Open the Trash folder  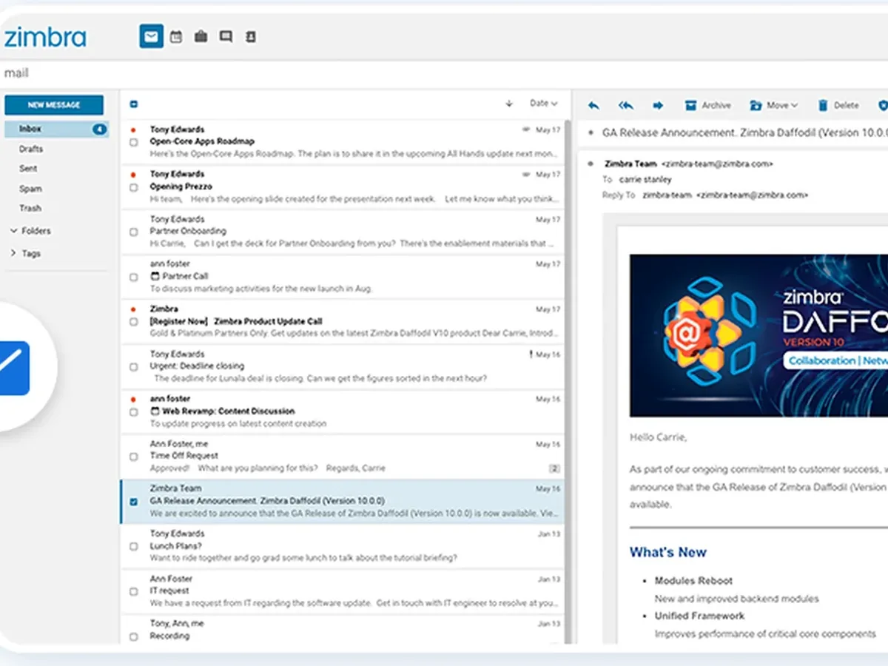[x=30, y=208]
